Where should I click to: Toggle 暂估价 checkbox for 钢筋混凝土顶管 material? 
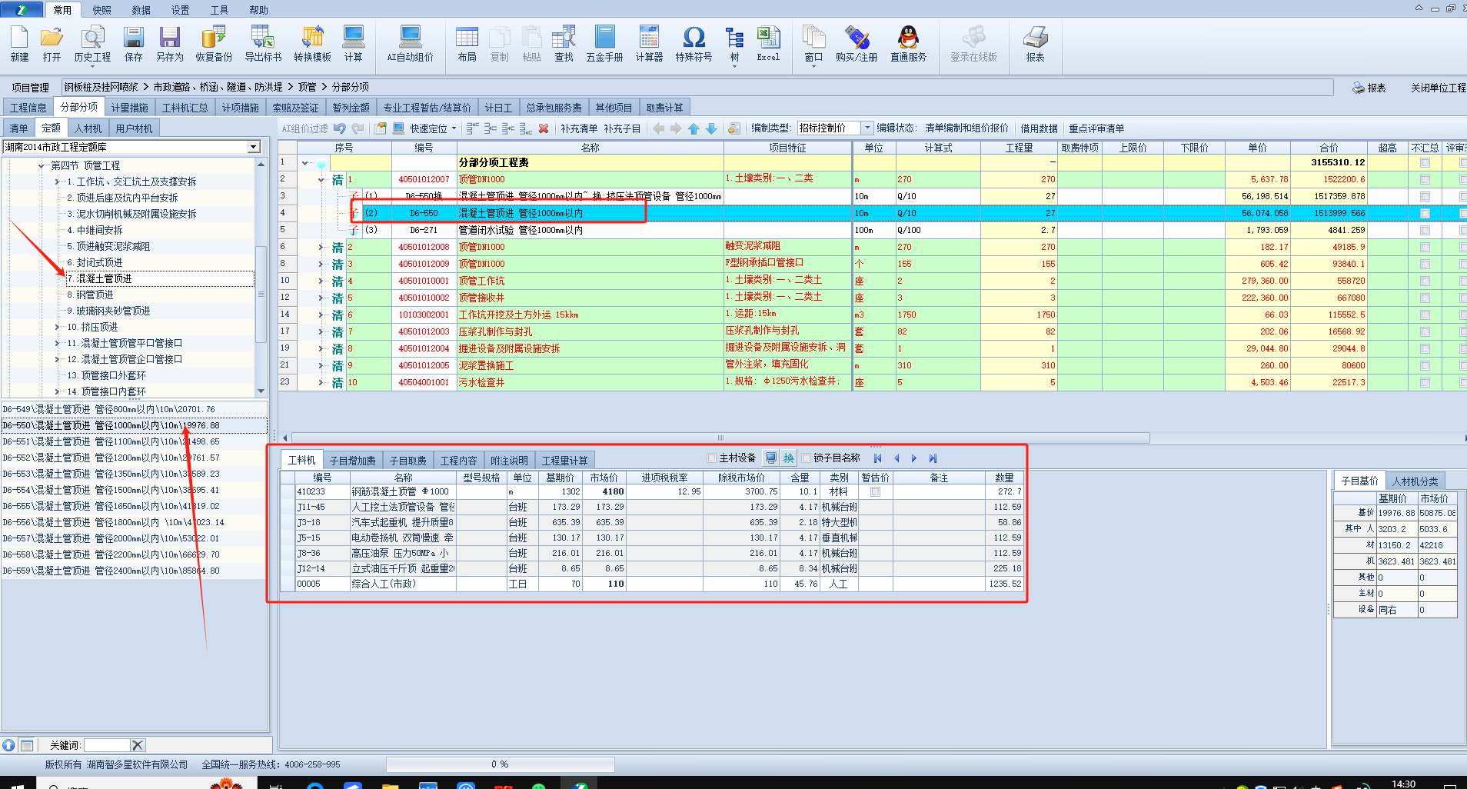coord(875,491)
